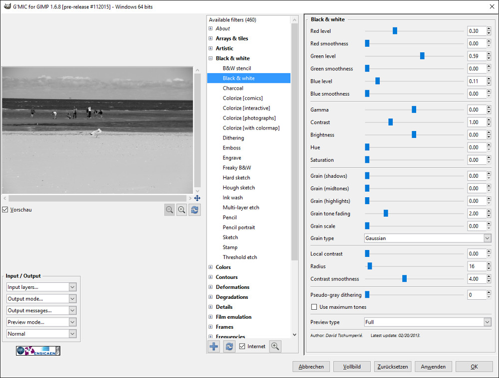Click the Green level slider handle
The image size is (499, 378).
coord(422,56)
